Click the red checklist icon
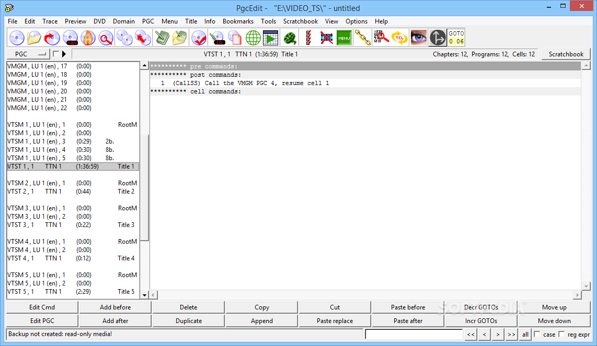 [308, 38]
